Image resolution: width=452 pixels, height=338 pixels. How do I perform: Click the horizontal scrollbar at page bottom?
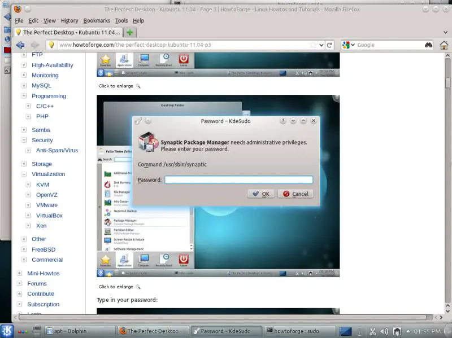[x=223, y=317]
